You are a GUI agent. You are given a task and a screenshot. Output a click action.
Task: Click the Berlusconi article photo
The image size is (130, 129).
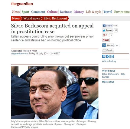tap(55, 93)
